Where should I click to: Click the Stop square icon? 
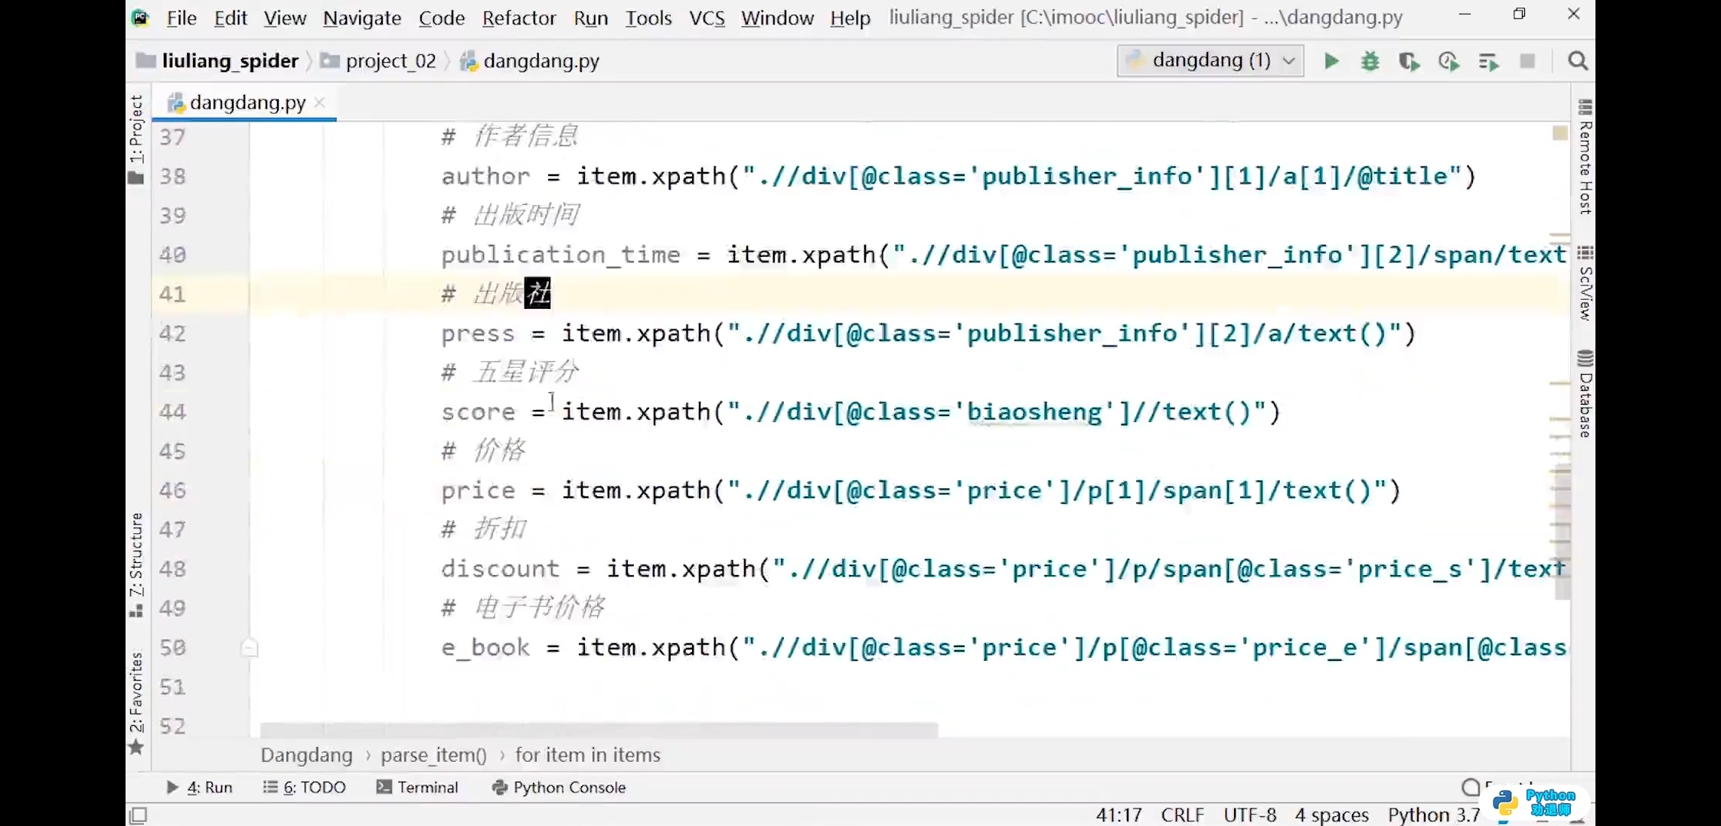[1527, 61]
